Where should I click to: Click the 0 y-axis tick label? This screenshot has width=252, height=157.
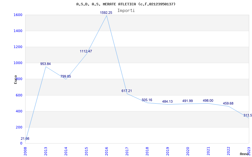click(21, 143)
